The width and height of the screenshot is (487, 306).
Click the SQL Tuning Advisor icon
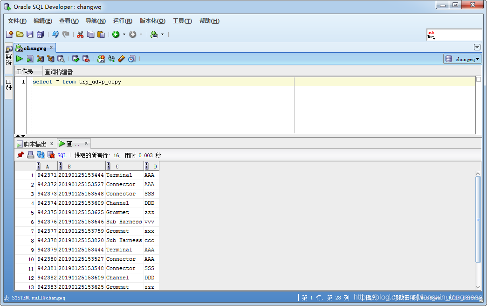[x=61, y=58]
